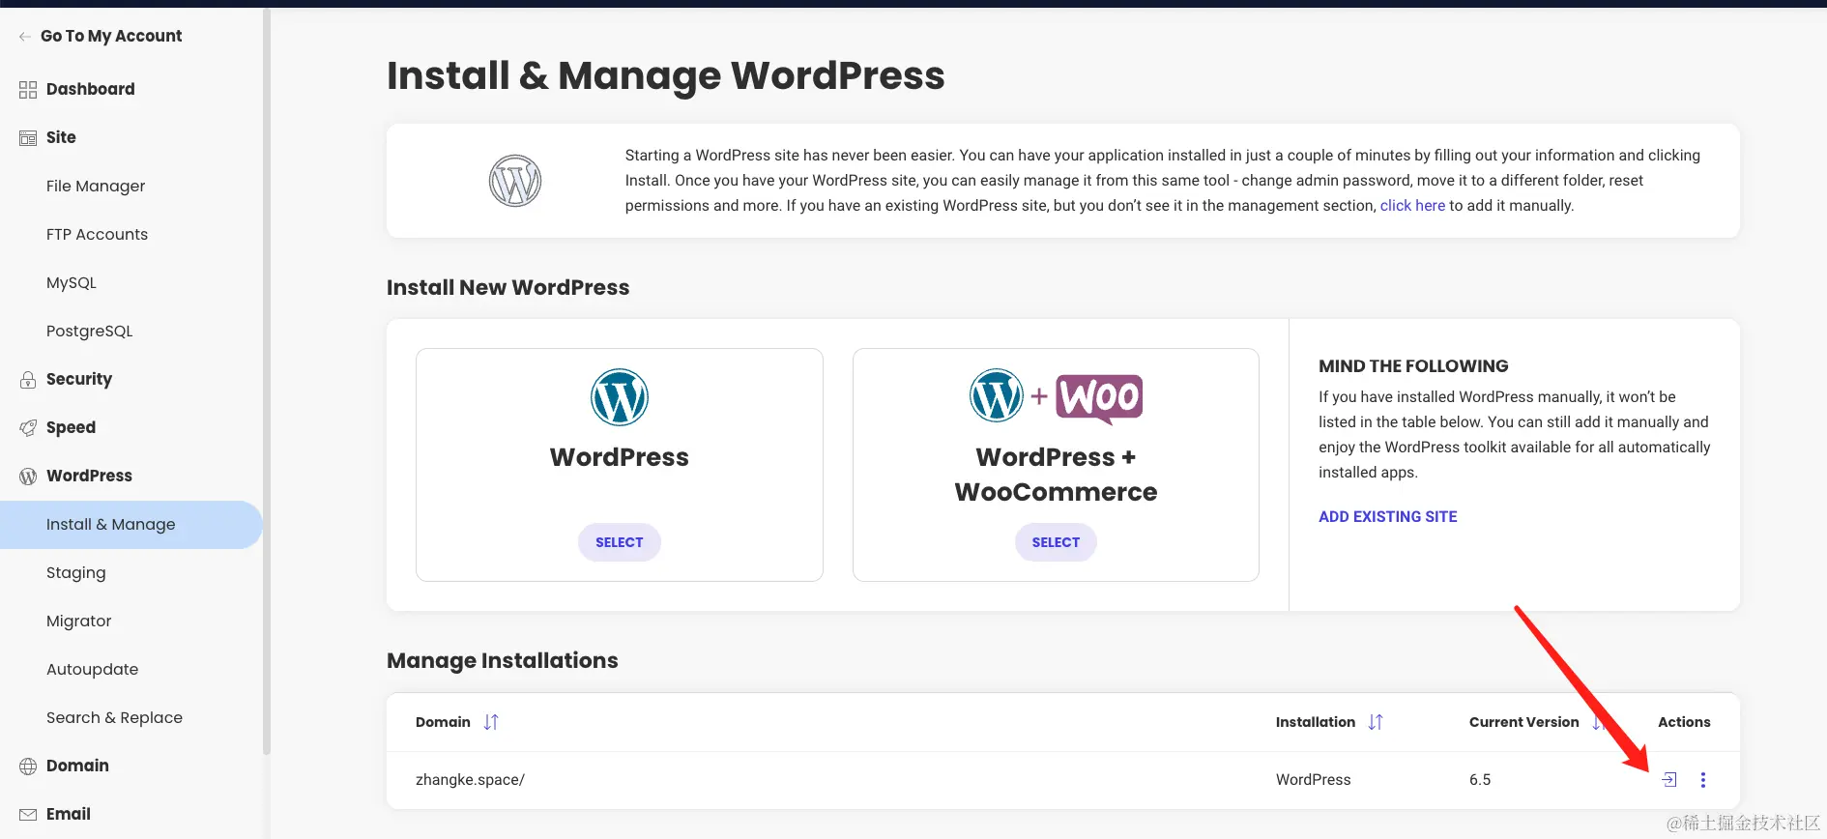Open the Migrator page
The image size is (1827, 839).
tap(79, 622)
